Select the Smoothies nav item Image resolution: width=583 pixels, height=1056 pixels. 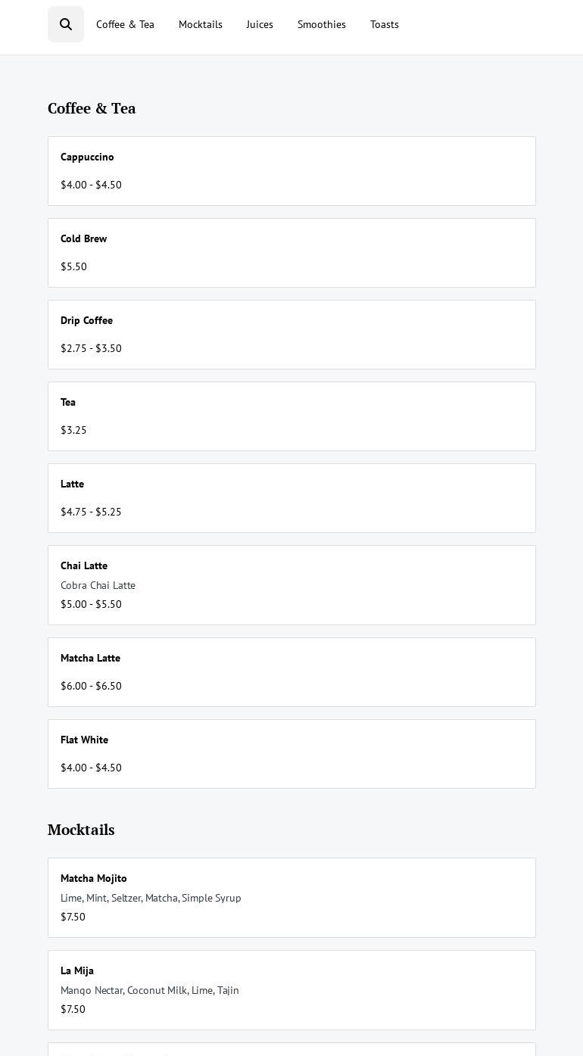coord(322,24)
